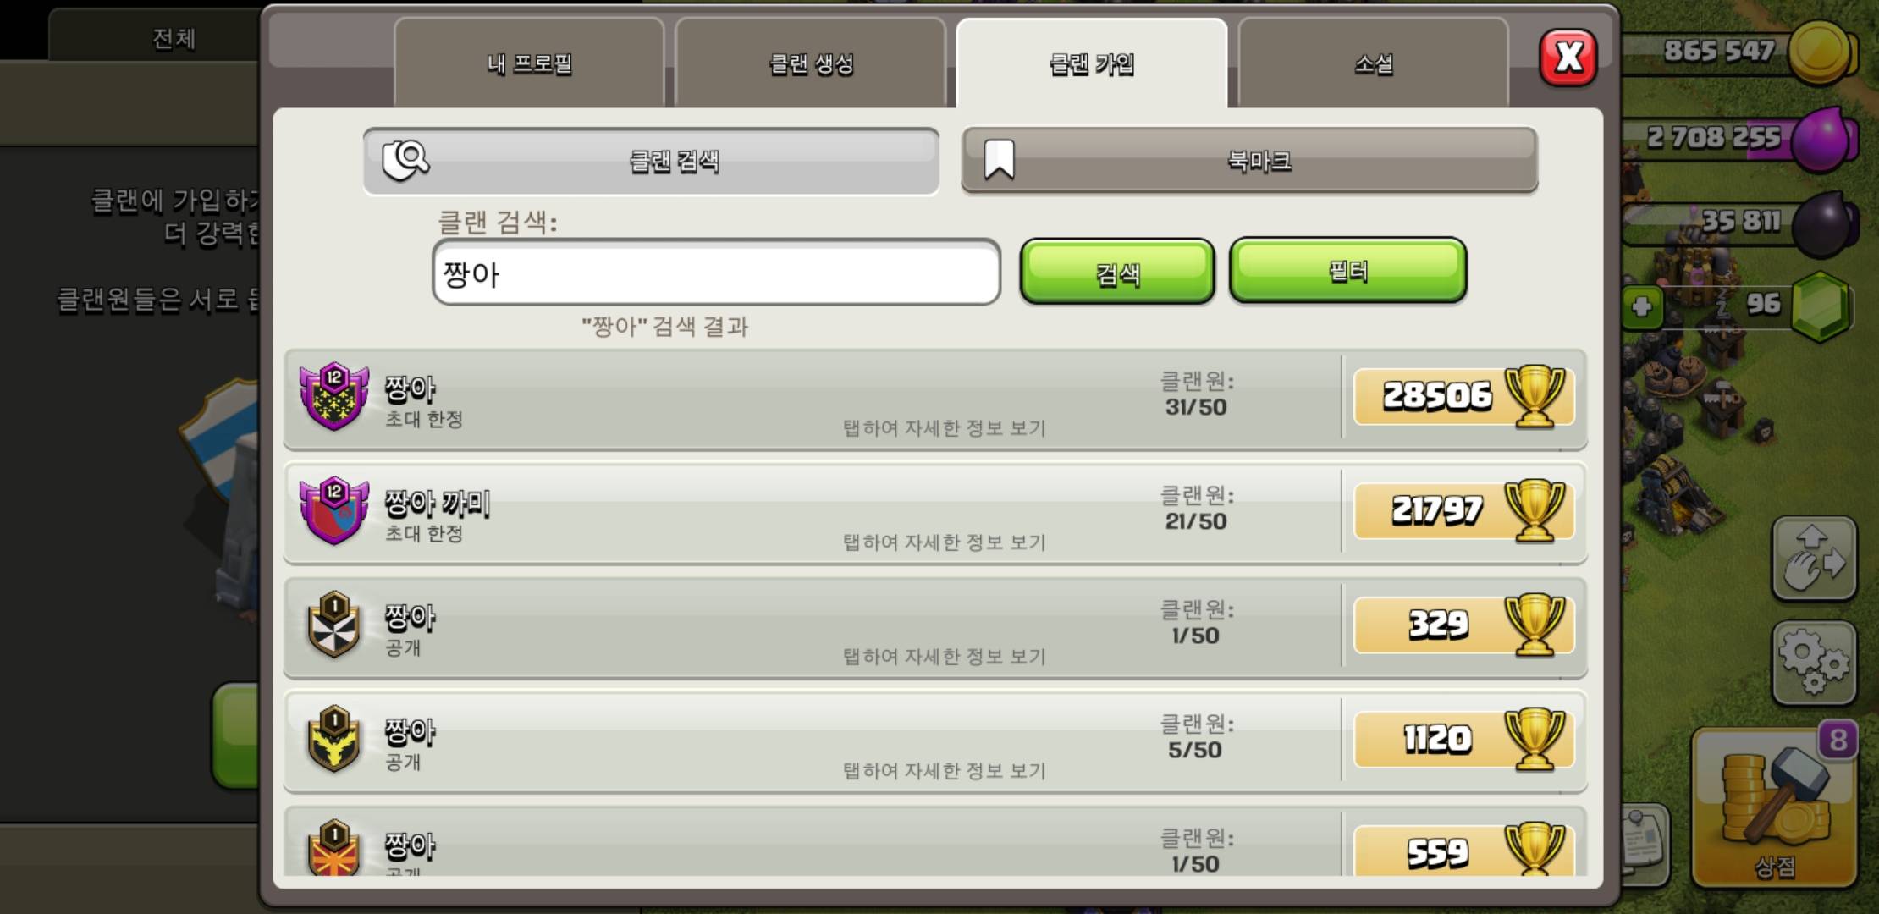Screen dimensions: 1879x914
Task: Select the 클랜 검색 search section
Action: (x=651, y=161)
